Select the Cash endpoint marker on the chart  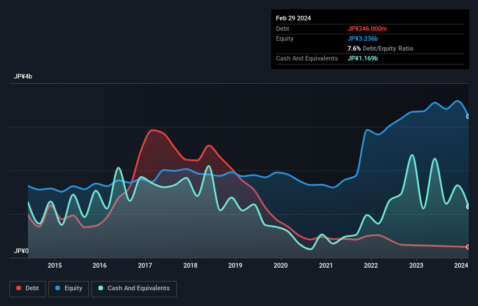(468, 207)
